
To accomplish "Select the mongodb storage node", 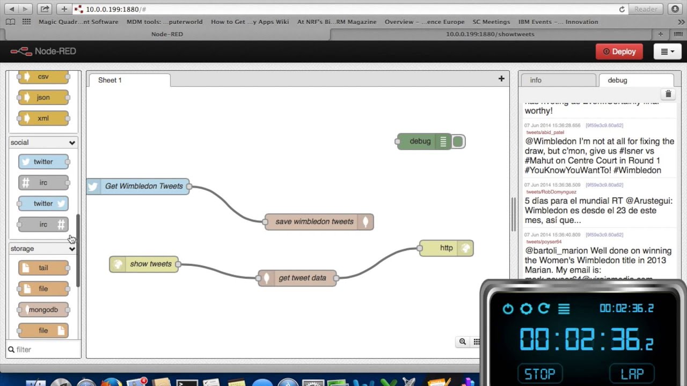I will coord(43,309).
